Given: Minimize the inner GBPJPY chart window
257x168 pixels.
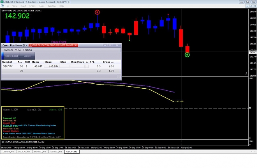Looking at the screenshot, I should [247, 6].
